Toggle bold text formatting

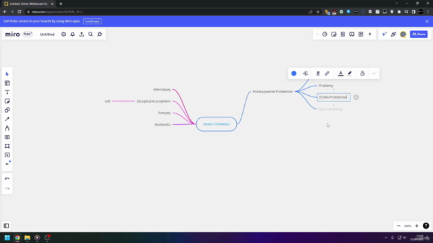tap(318, 74)
